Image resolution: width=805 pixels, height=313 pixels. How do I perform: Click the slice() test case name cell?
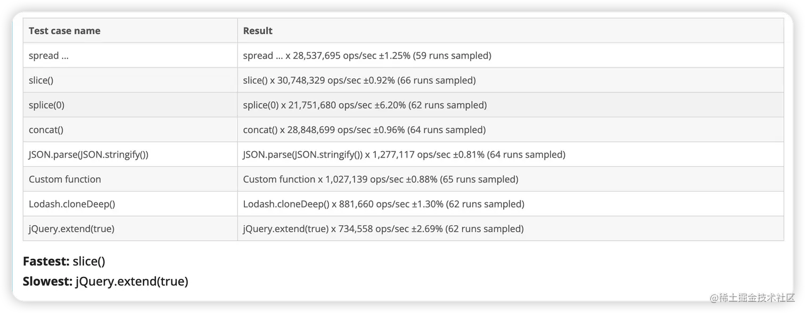[x=41, y=80]
